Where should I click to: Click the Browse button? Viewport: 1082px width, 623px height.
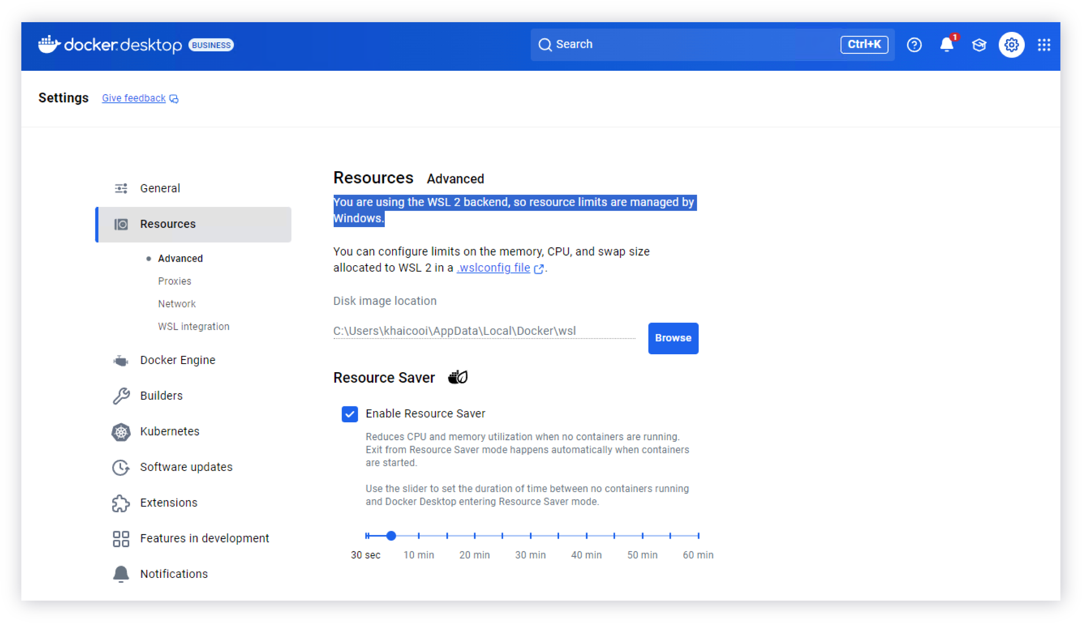point(672,338)
